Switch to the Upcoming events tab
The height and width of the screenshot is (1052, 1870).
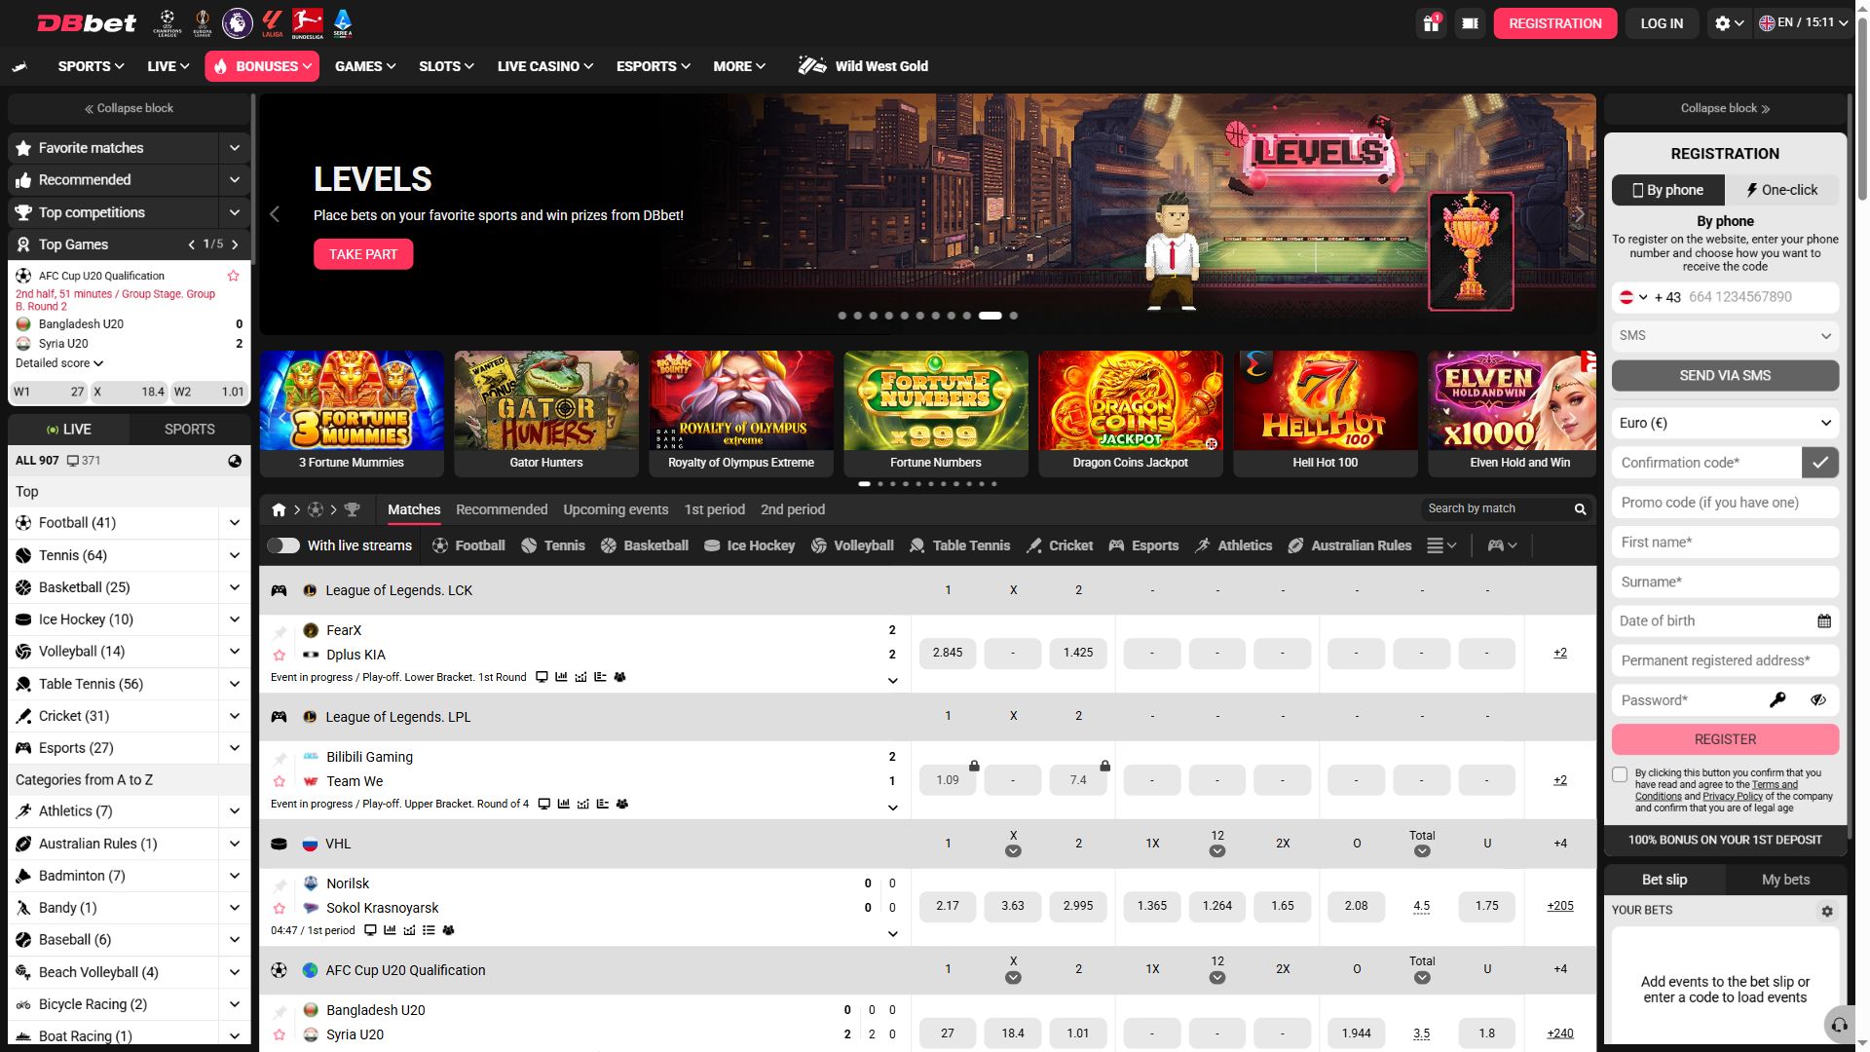616,509
